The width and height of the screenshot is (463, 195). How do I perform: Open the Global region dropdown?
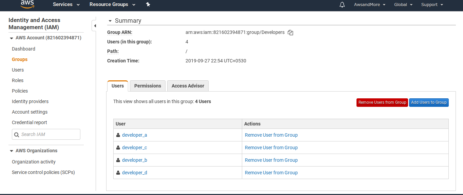point(403,5)
